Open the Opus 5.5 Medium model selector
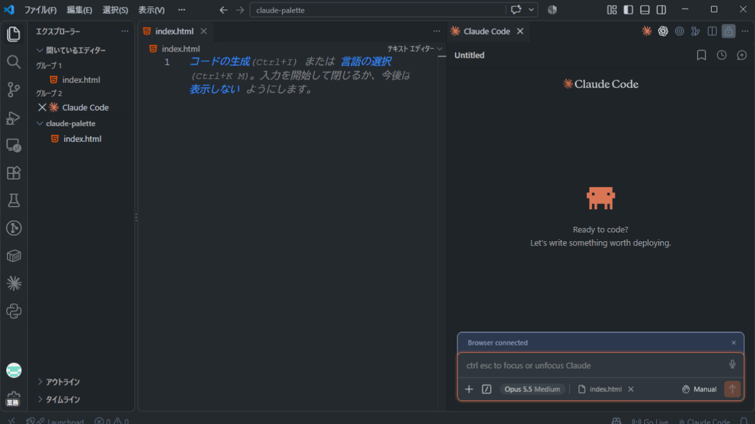This screenshot has height=424, width=755. (x=532, y=389)
